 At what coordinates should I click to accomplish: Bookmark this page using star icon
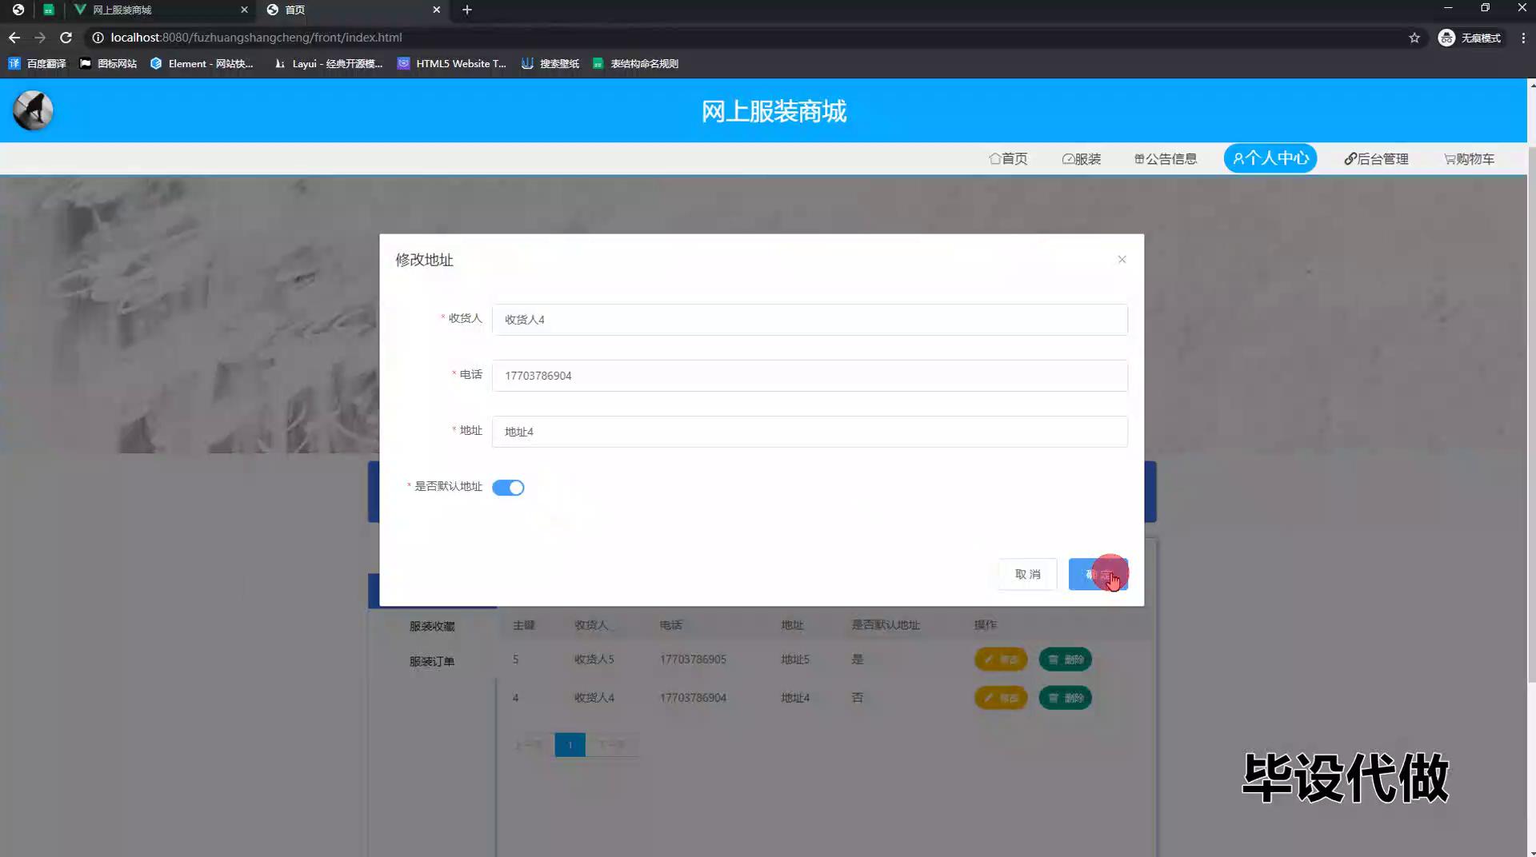coord(1414,38)
